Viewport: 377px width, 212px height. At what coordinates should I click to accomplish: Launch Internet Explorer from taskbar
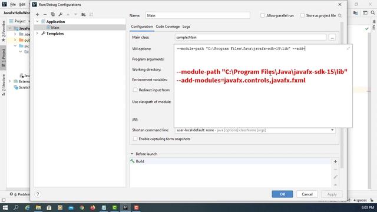click(x=27, y=207)
